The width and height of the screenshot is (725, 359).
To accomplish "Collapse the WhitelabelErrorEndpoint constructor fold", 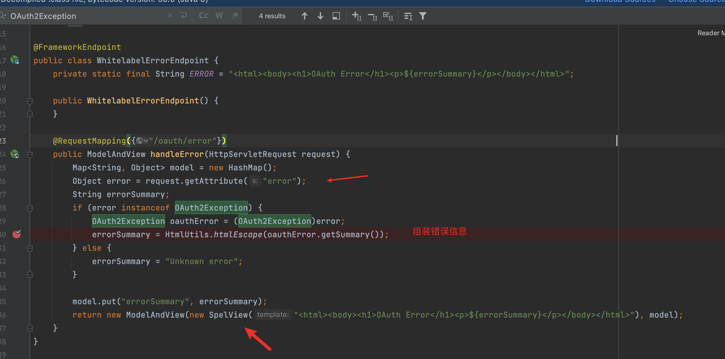I will coord(30,101).
